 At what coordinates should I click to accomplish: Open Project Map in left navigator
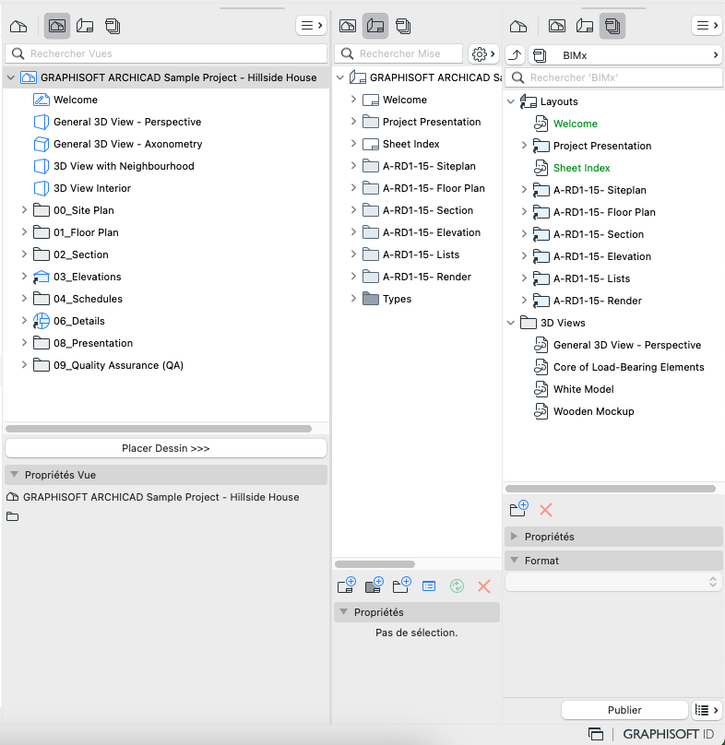tap(18, 26)
